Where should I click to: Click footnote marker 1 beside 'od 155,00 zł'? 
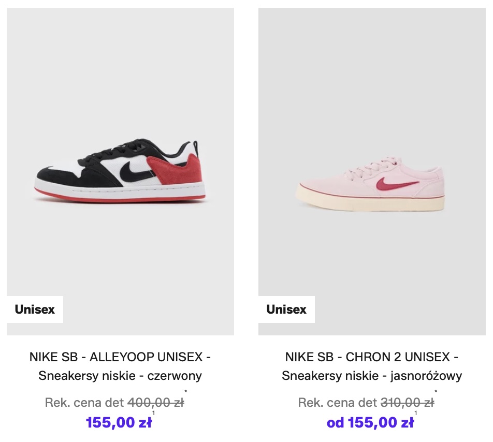pos(415,414)
